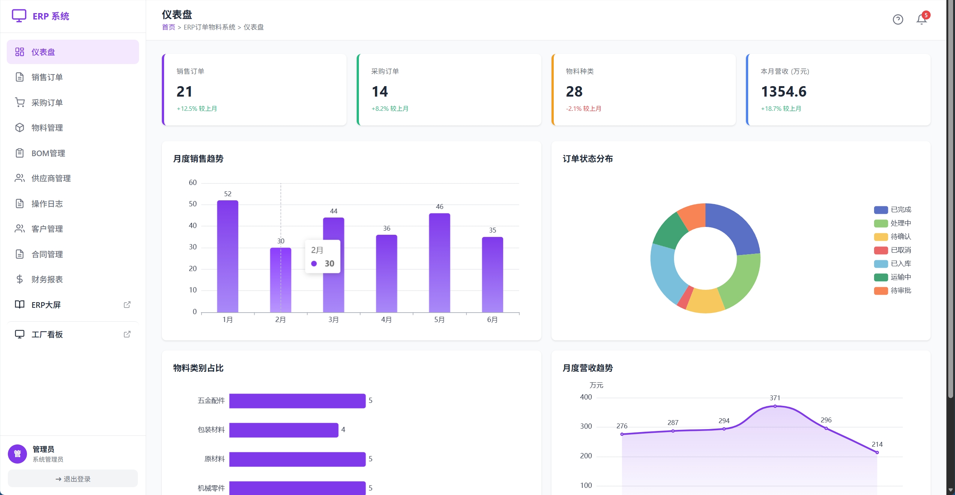Click the ERP 系统 monitor logo icon
The width and height of the screenshot is (955, 495).
click(x=19, y=16)
